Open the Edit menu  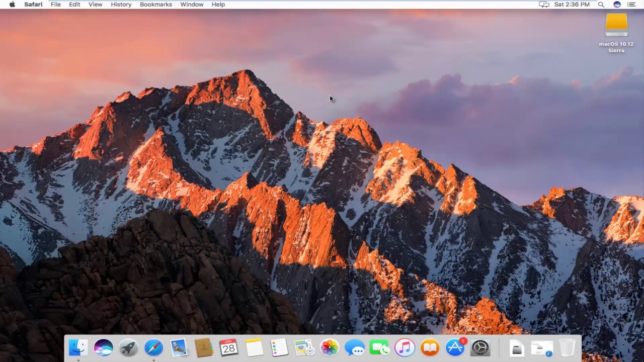74,5
